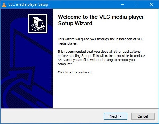
Task: Click the "Click Next to continue." text
Action: click(75, 72)
